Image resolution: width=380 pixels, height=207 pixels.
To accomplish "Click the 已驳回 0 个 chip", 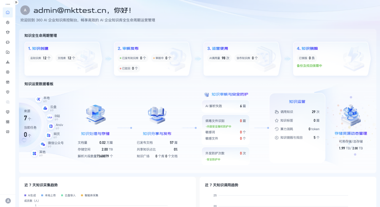I will pyautogui.click(x=129, y=68).
